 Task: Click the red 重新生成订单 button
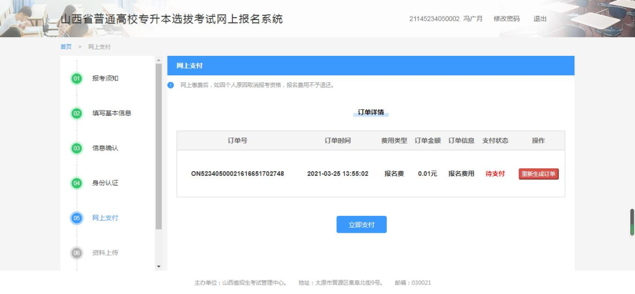pyautogui.click(x=539, y=173)
